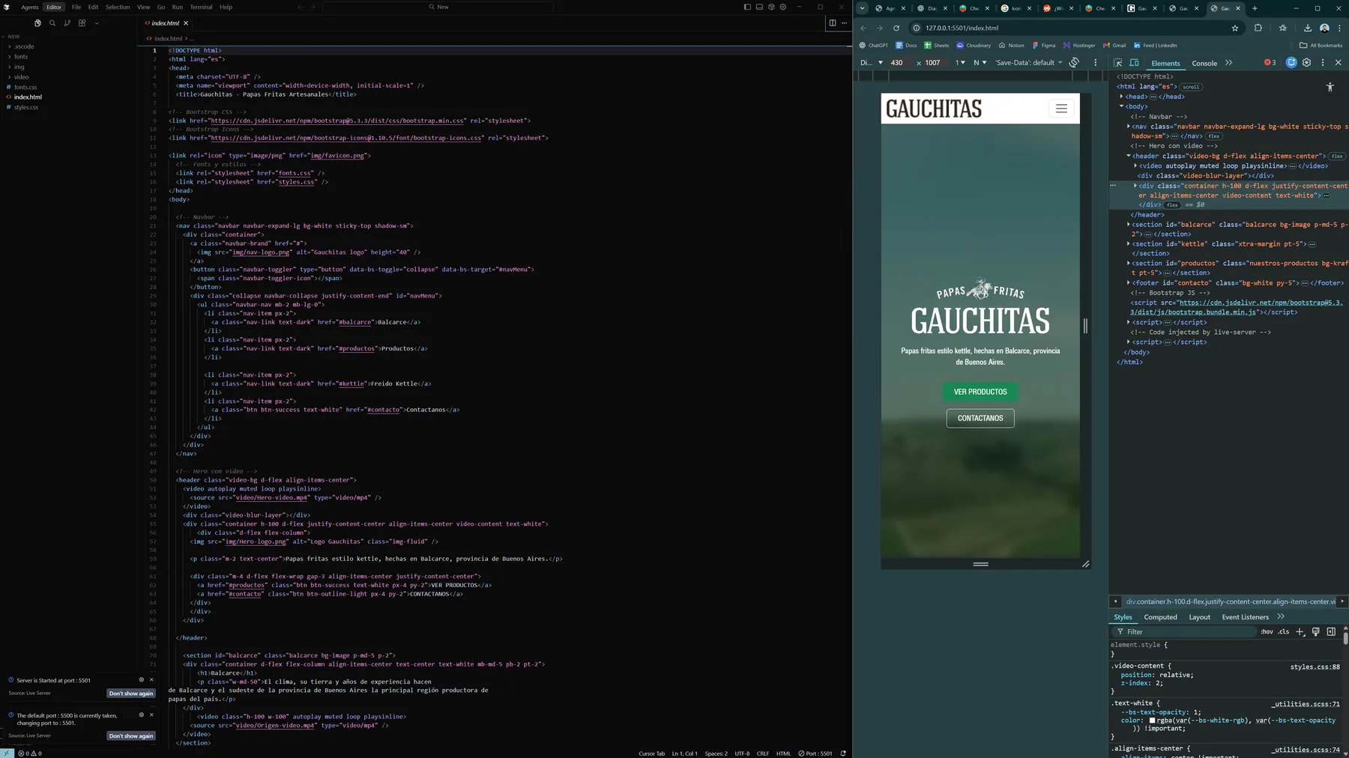1349x758 pixels.
Task: Open the Extensions icon in editor sidebar
Action: (82, 23)
